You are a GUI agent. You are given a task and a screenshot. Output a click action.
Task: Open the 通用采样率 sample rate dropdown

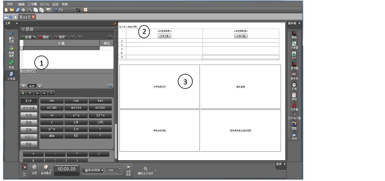(x=94, y=170)
